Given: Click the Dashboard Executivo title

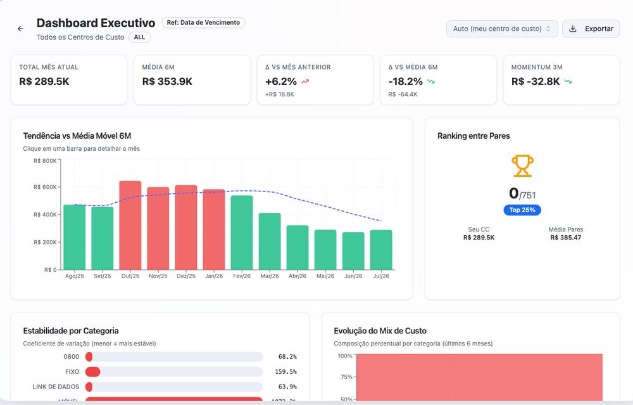Looking at the screenshot, I should pos(96,23).
